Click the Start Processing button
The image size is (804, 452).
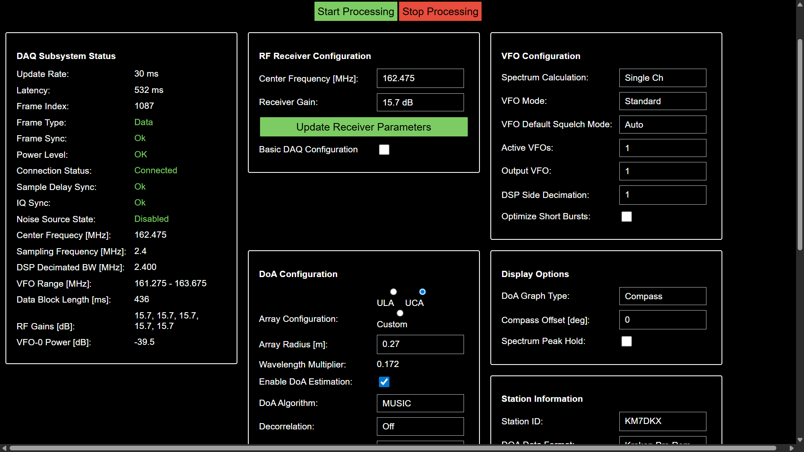coord(356,11)
